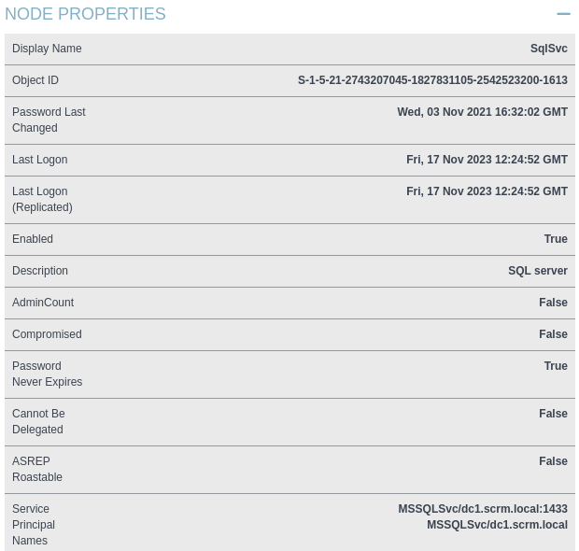Select the MSSQLSvc/dc1.scrm.local:1433 SPN entry
The width and height of the screenshot is (579, 551).
pyautogui.click(x=482, y=509)
